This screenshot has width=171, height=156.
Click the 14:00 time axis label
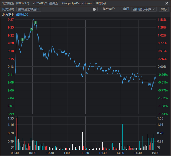(120, 153)
